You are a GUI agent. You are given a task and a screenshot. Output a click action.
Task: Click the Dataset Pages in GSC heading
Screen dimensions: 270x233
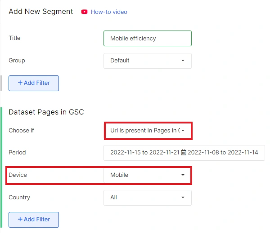click(x=46, y=112)
